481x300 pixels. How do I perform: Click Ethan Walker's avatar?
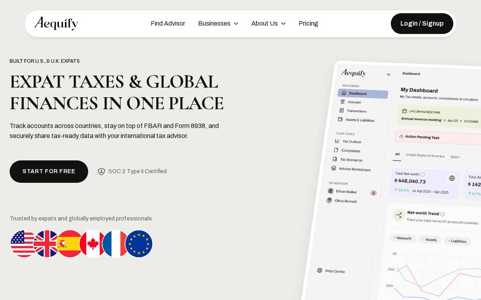[x=330, y=191]
